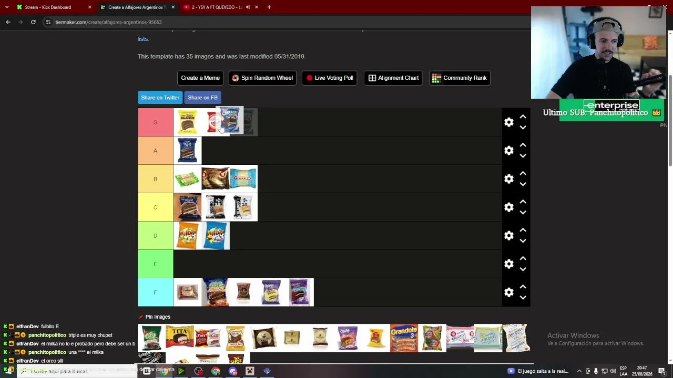
Task: Mute audio on the YSY A tab
Action: [x=248, y=7]
